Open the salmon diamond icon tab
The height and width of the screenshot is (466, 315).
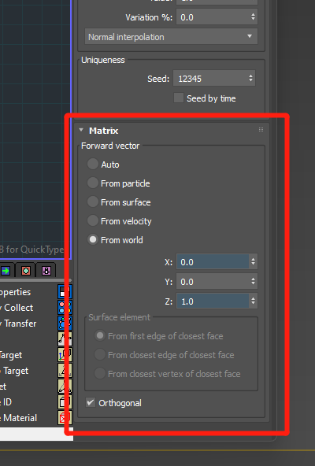click(26, 271)
